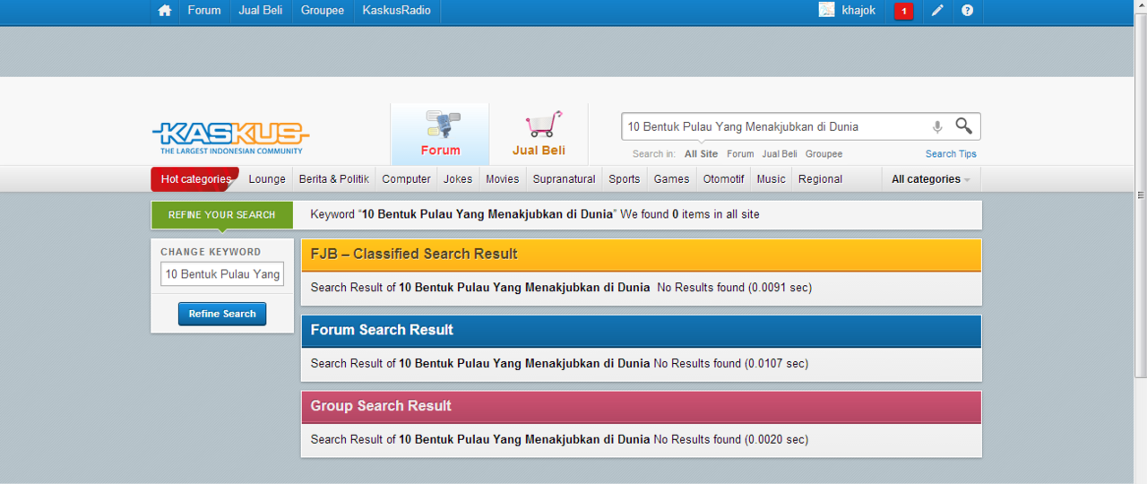This screenshot has width=1147, height=484.
Task: Open the Games category
Action: (671, 179)
